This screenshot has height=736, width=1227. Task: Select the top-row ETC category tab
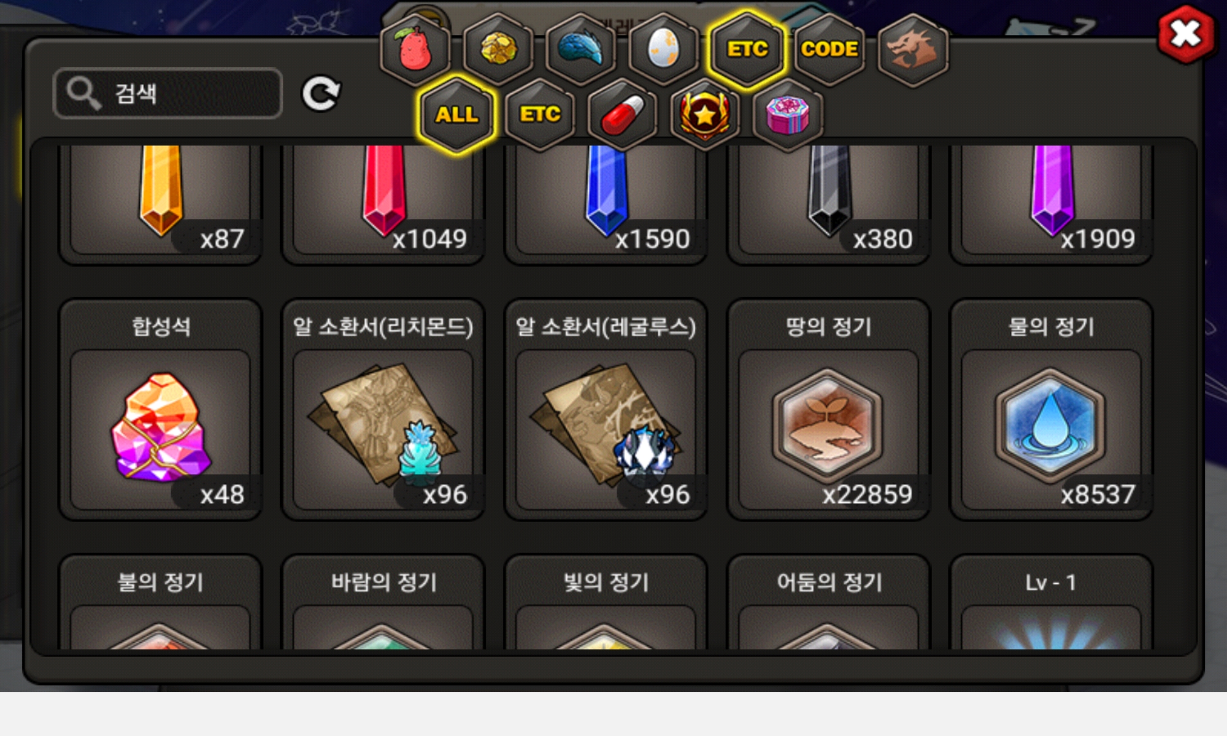coord(747,49)
